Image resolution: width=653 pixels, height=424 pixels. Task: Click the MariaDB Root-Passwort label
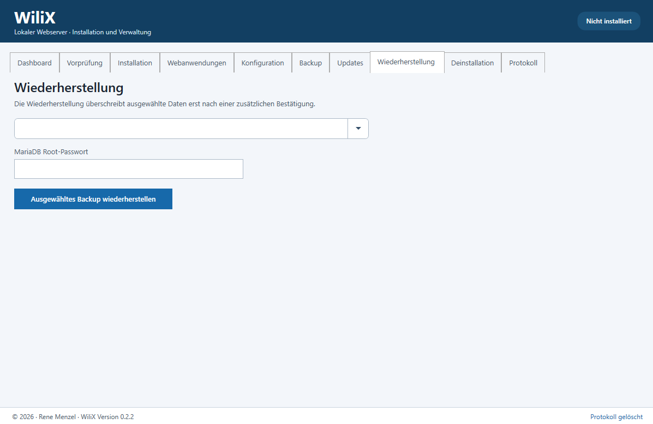coord(51,152)
